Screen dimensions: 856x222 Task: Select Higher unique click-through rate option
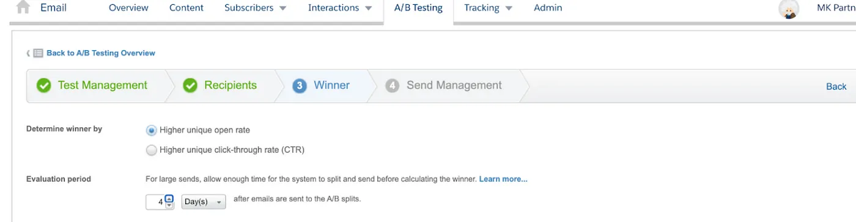point(152,149)
